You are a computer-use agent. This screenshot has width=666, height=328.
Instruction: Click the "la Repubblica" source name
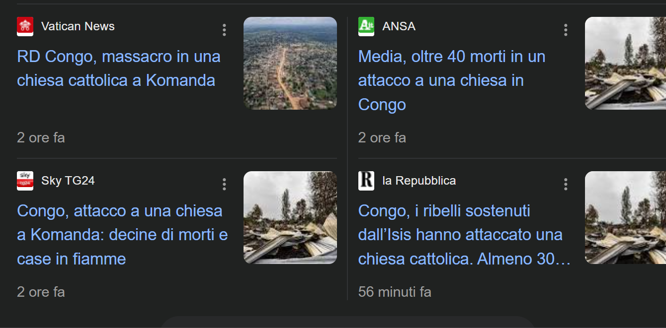click(418, 181)
